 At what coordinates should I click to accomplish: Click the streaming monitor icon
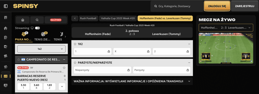click(32, 28)
